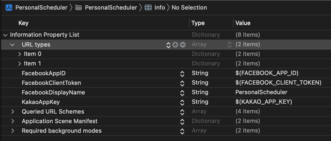Viewport: 331px width, 141px height.
Task: Select the FacebookDisplayName value PersonalScheduler
Action: 261,92
